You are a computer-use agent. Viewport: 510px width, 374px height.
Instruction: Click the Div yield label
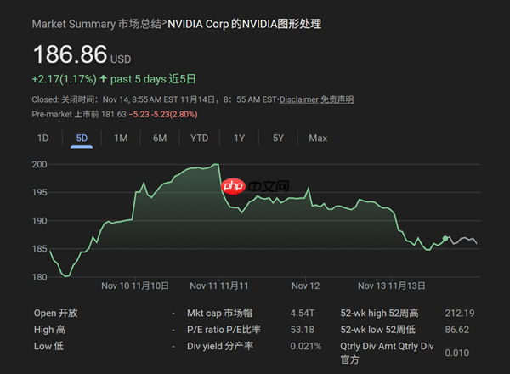pos(220,346)
